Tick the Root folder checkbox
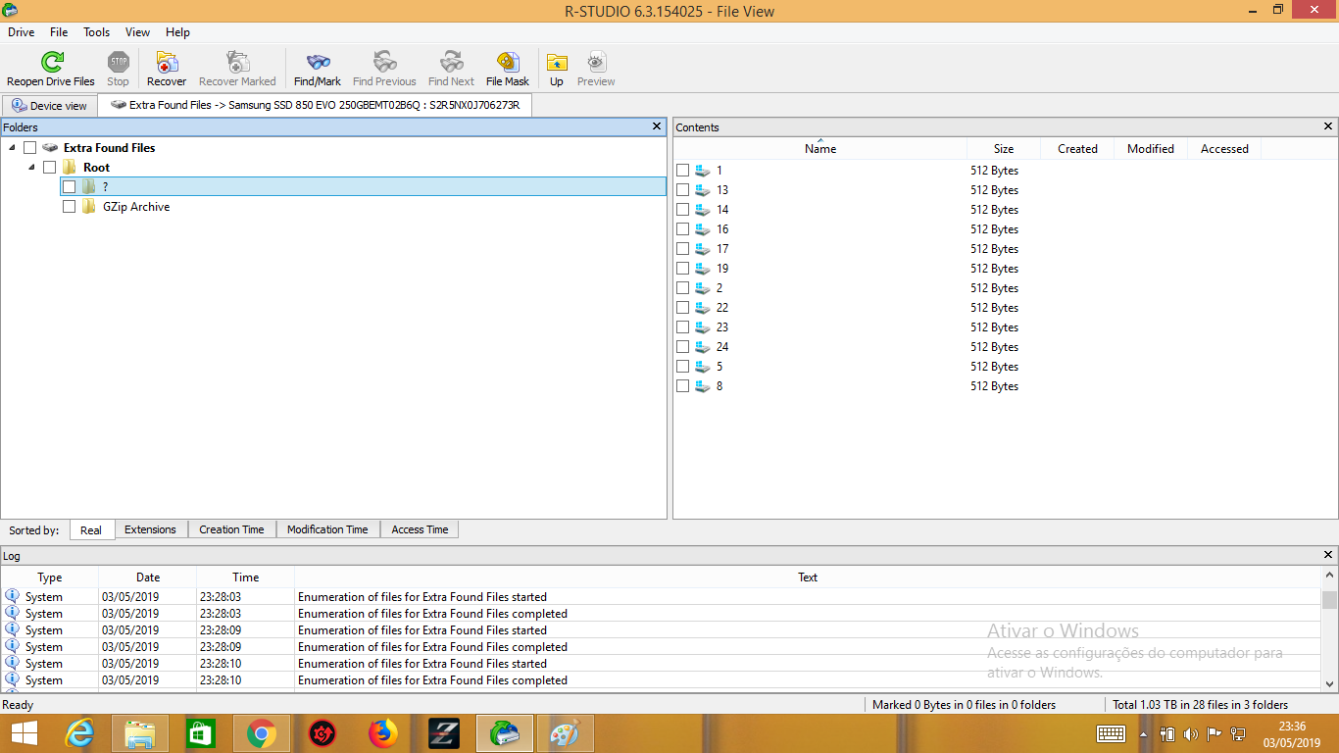The width and height of the screenshot is (1339, 753). tap(49, 168)
